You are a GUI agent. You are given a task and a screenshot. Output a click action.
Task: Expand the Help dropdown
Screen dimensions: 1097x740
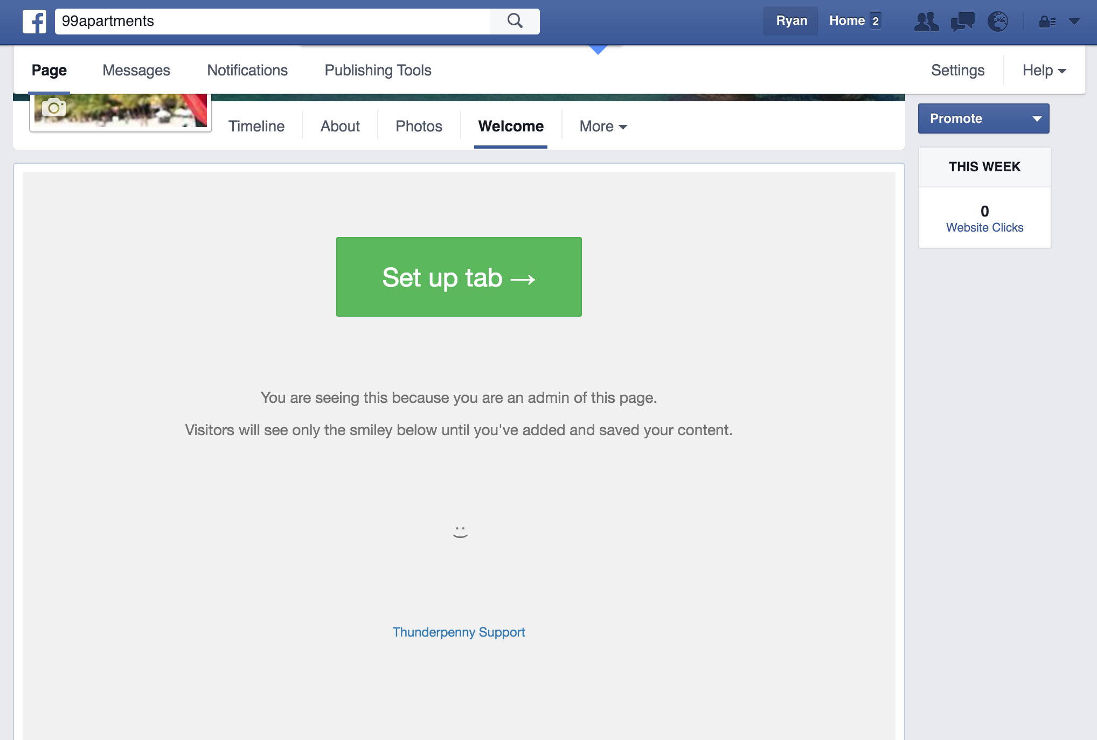click(1044, 71)
